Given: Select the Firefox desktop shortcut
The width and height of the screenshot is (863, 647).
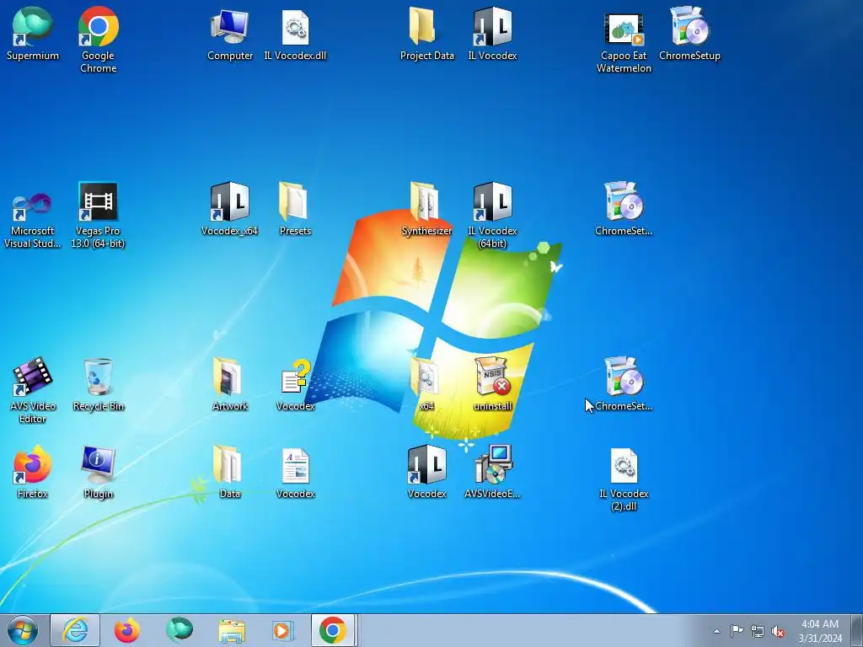Looking at the screenshot, I should click(x=33, y=472).
